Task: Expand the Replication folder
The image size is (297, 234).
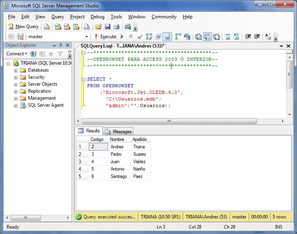Action: (16, 91)
